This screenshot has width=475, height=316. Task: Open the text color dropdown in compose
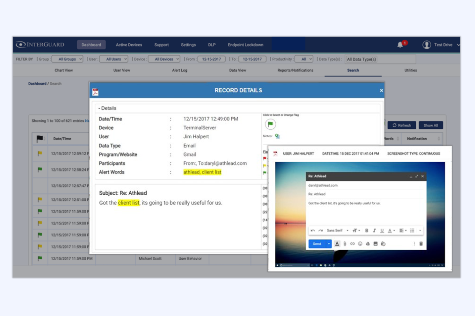[x=391, y=231]
